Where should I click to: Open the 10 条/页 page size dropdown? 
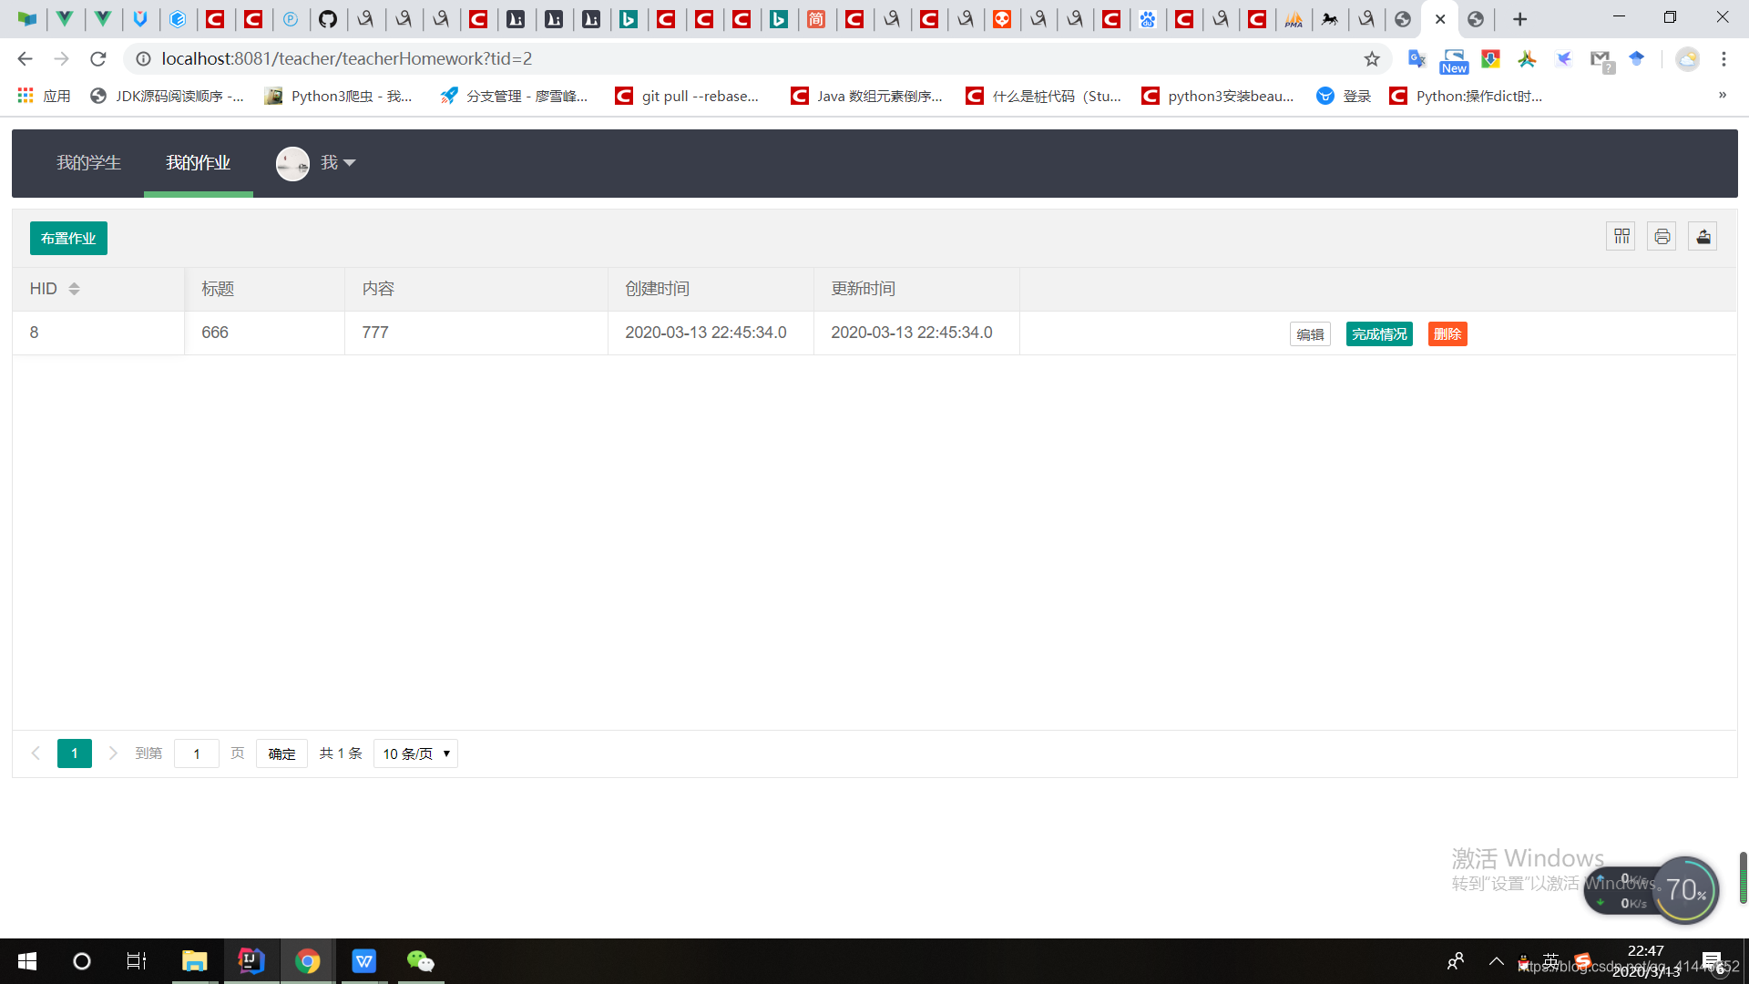tap(415, 753)
